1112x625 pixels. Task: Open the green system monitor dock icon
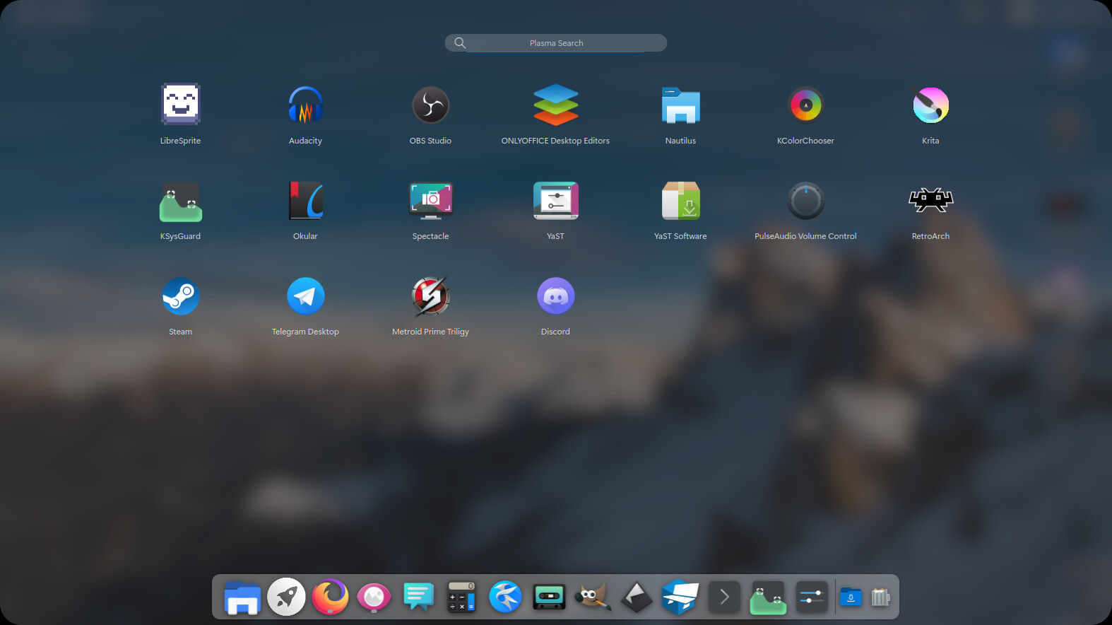point(768,597)
